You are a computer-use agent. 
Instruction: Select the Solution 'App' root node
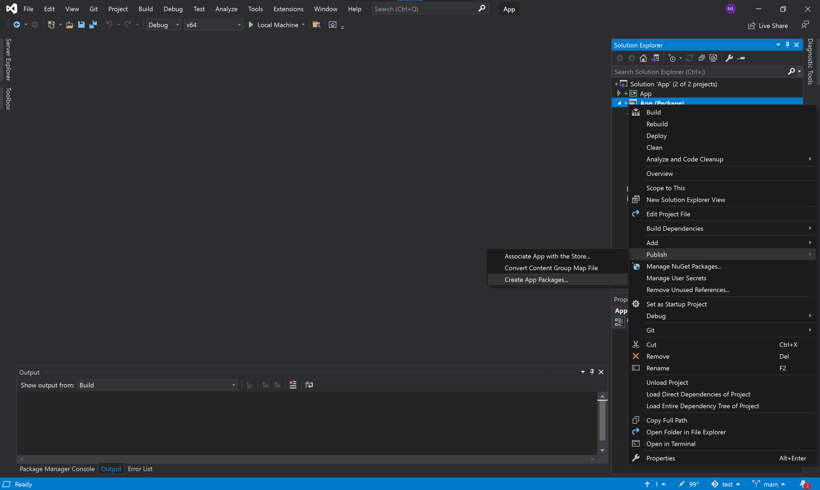tap(673, 84)
